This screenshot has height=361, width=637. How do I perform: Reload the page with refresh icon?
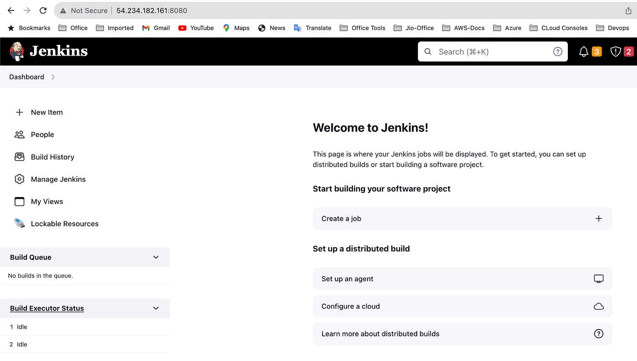point(43,10)
